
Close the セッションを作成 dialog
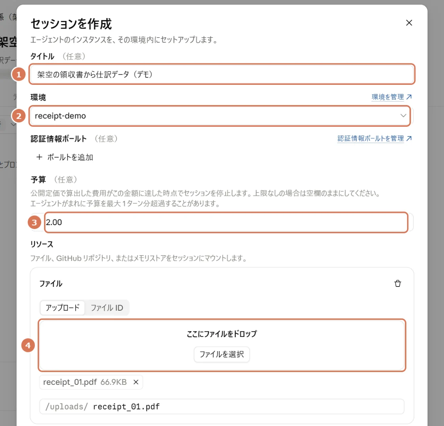point(409,23)
